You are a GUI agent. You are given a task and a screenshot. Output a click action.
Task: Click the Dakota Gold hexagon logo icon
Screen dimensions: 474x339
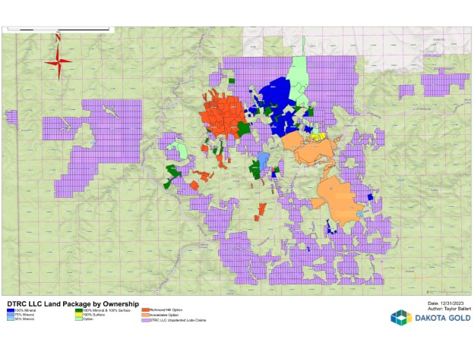(x=401, y=317)
